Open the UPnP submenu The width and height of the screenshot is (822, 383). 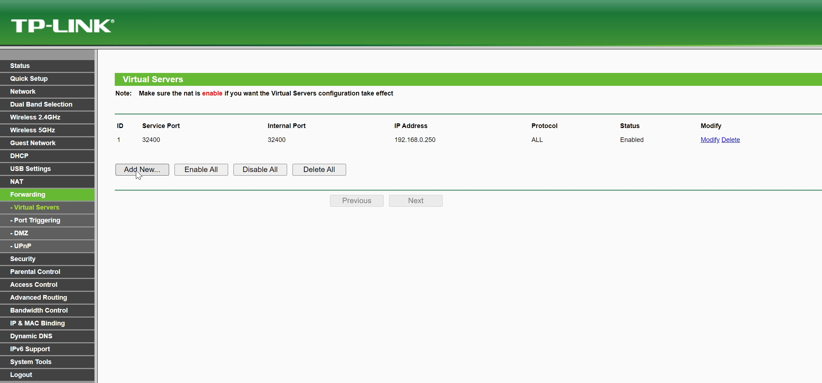pyautogui.click(x=47, y=246)
